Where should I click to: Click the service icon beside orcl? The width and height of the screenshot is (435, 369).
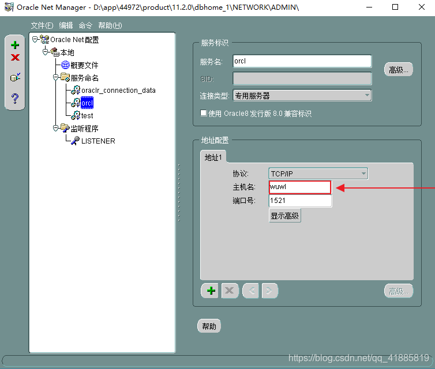pos(76,103)
